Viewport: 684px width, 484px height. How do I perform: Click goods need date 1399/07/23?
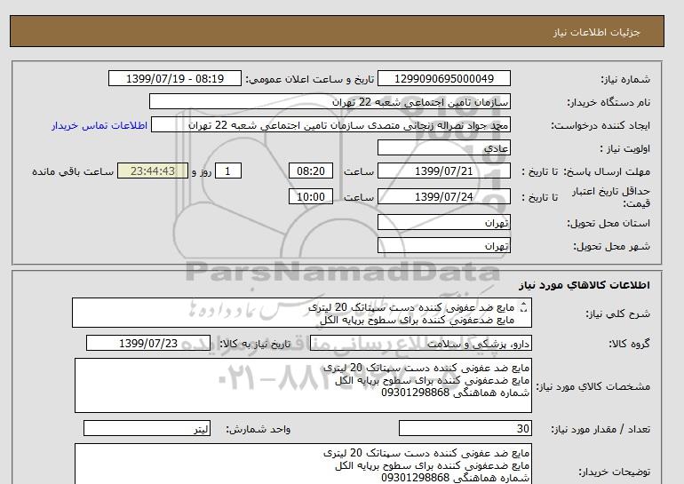pos(148,343)
